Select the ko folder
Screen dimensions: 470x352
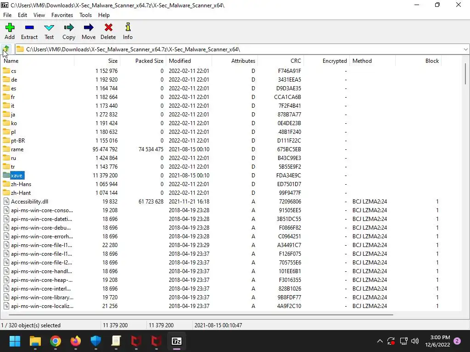[x=14, y=123]
